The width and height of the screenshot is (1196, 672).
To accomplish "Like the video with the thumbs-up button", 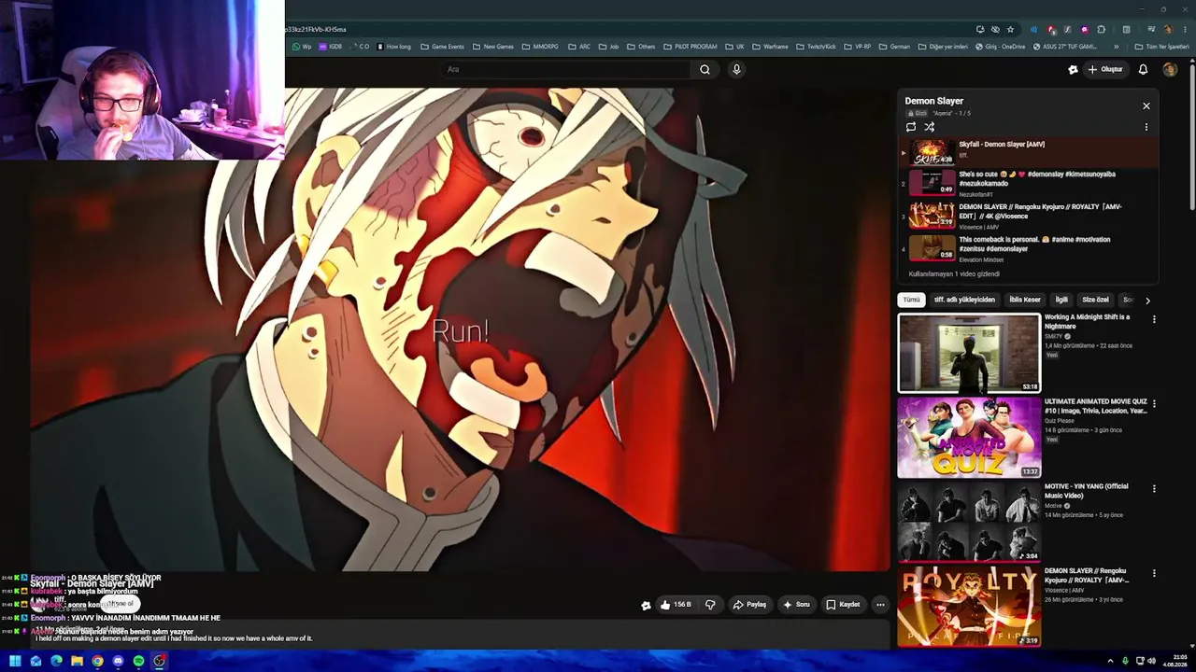I will pos(675,605).
